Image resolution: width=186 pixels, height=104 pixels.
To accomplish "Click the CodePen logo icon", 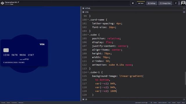I will click(2, 3).
